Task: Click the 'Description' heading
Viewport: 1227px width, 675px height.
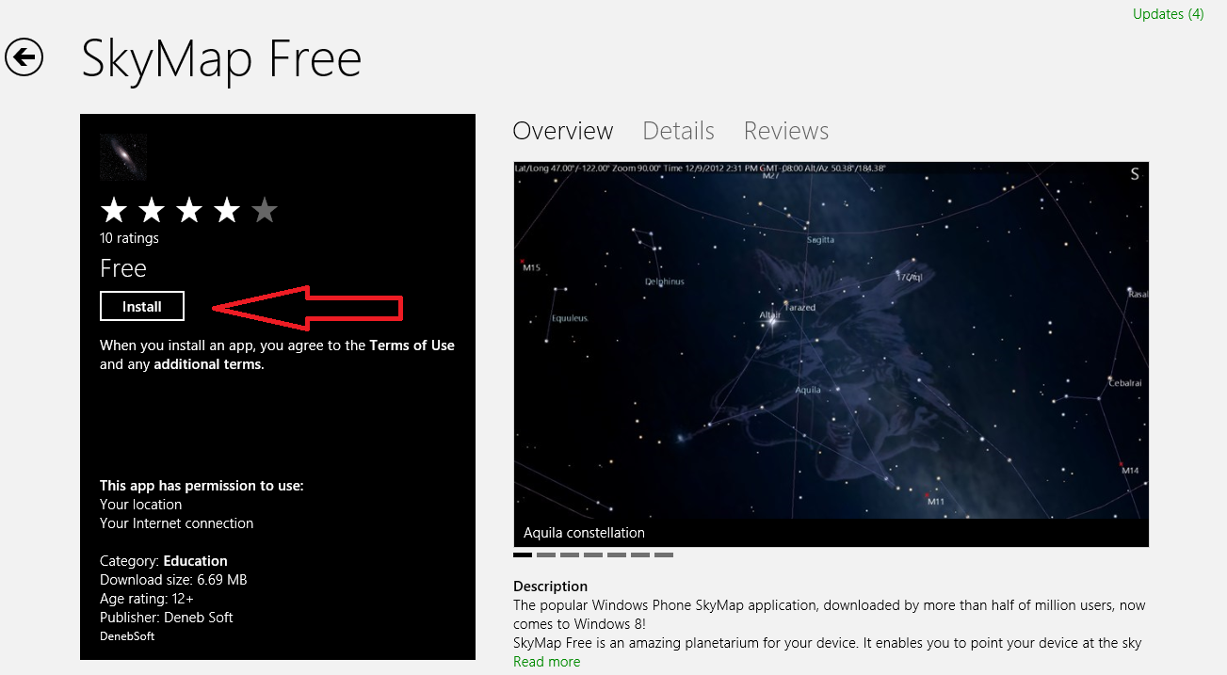Action: pyautogui.click(x=550, y=587)
